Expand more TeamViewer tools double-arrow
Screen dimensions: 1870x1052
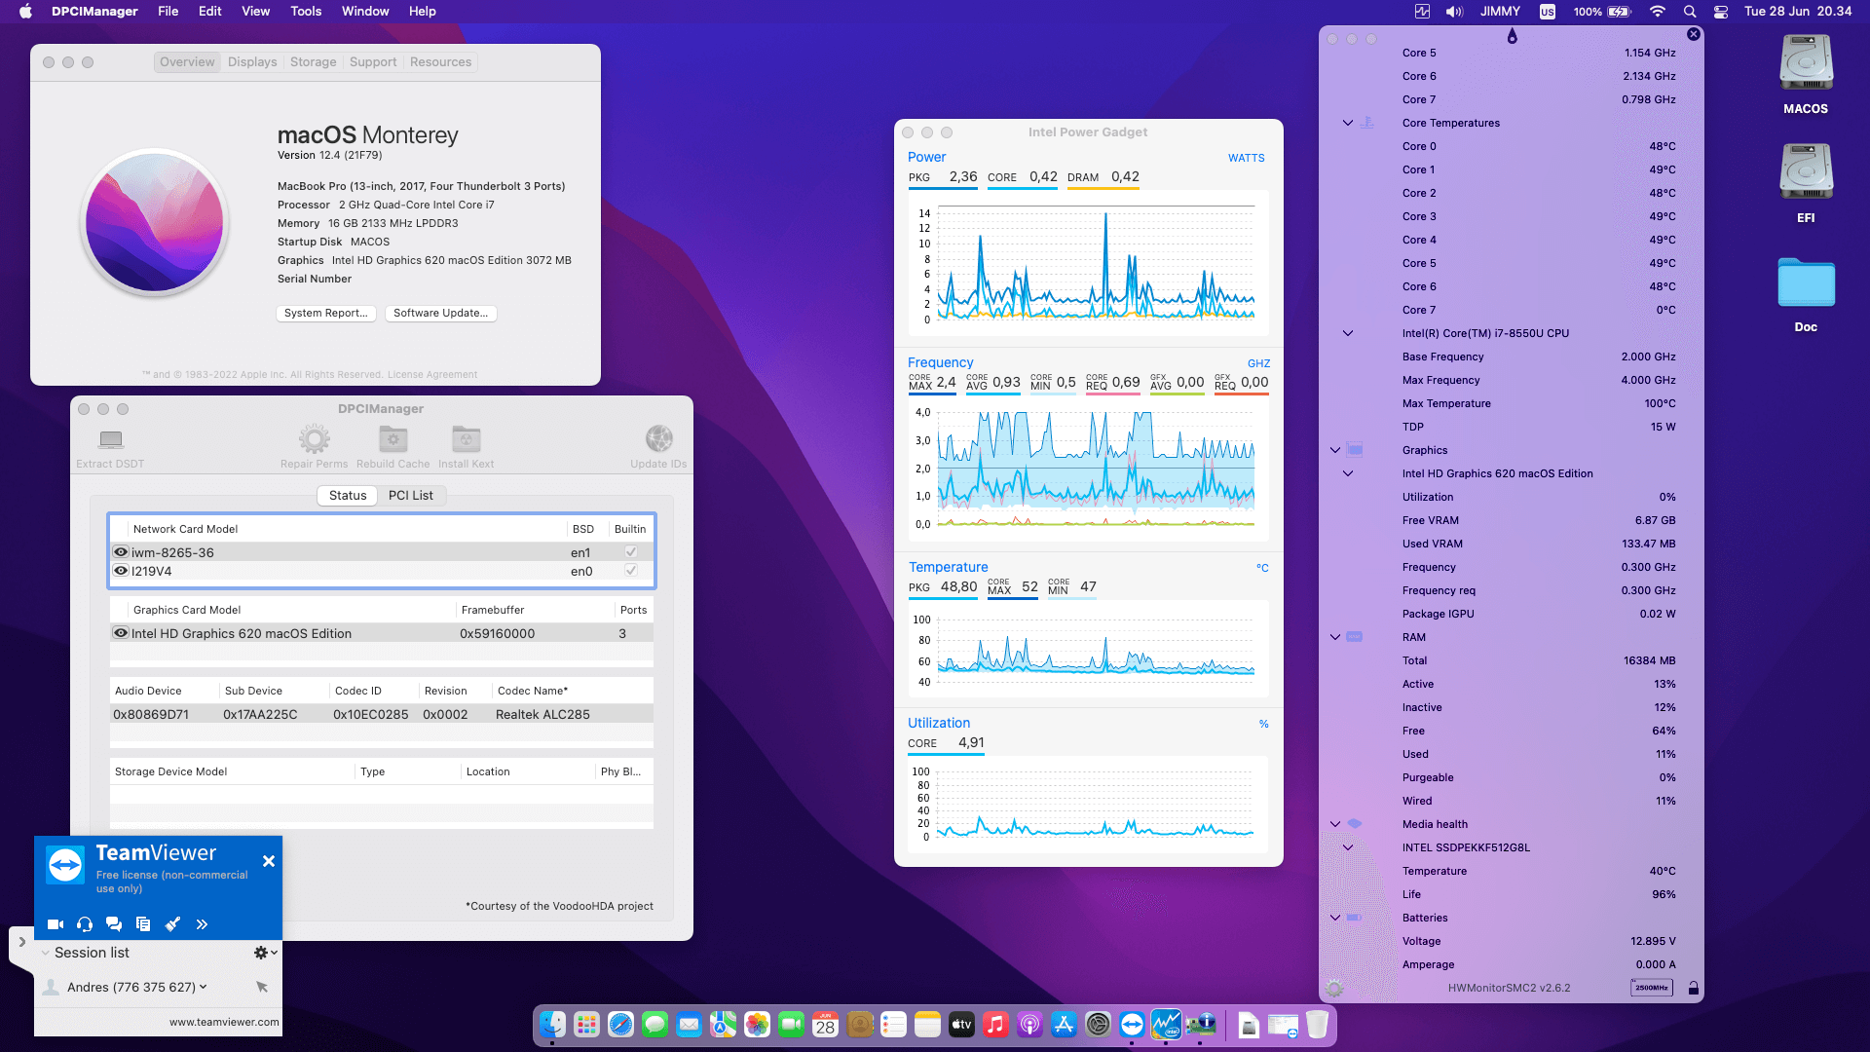click(x=202, y=924)
